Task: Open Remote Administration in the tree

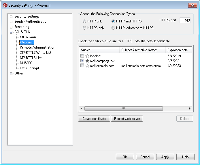Action: pyautogui.click(x=37, y=47)
